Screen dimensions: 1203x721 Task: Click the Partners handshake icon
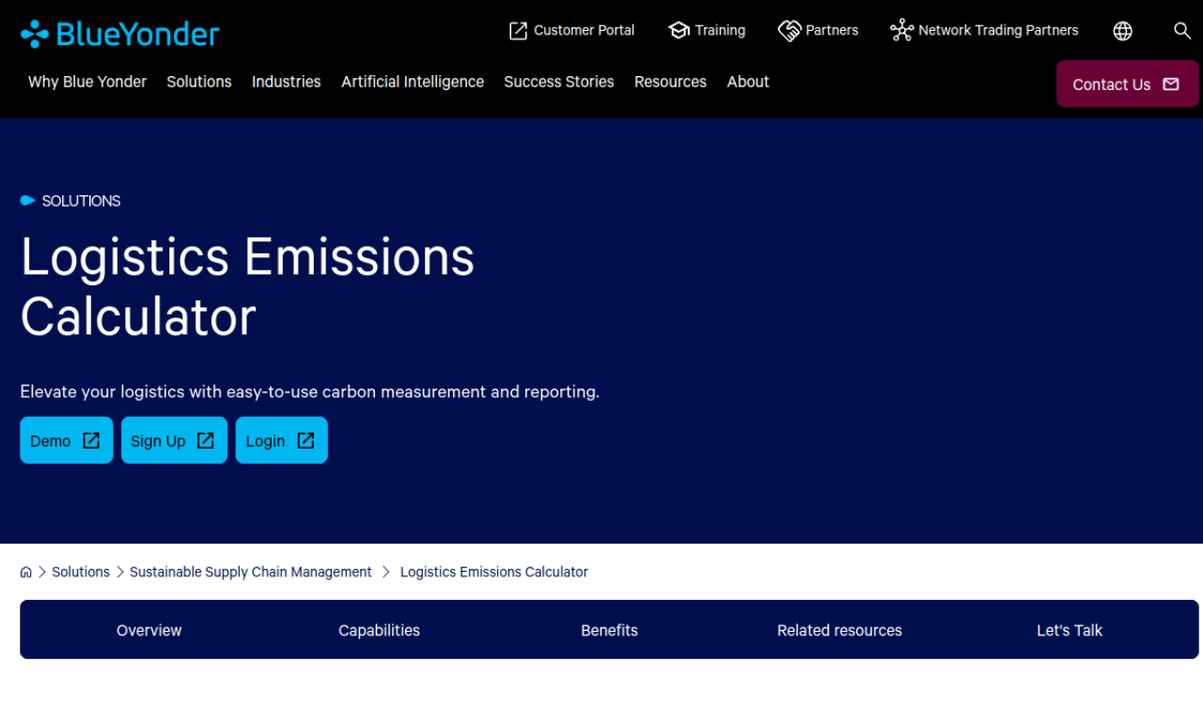(789, 31)
